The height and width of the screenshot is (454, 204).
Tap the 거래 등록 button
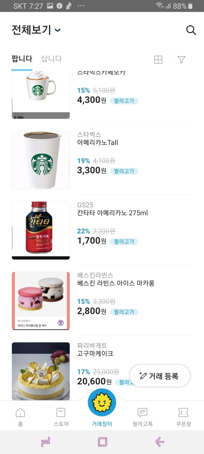tap(160, 376)
